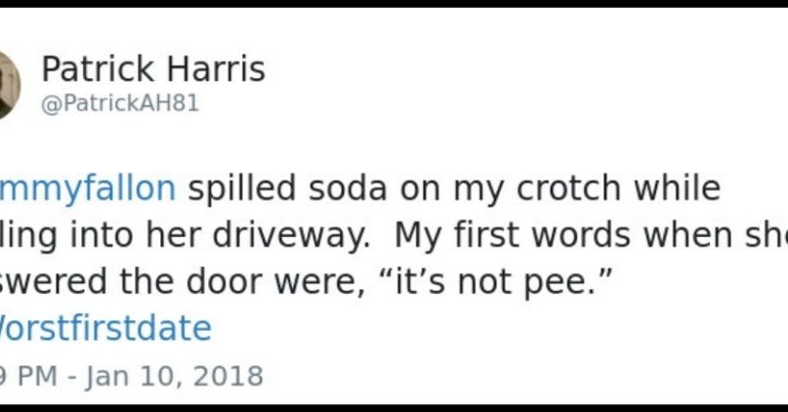Select the word "crotch" in the tweet
The height and width of the screenshot is (412, 788).
[569, 187]
